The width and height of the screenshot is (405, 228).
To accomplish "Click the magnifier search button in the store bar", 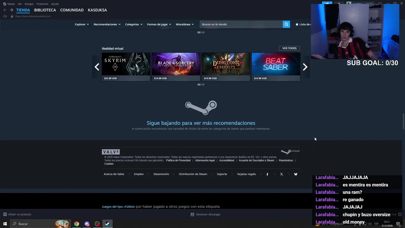I will coord(286,24).
